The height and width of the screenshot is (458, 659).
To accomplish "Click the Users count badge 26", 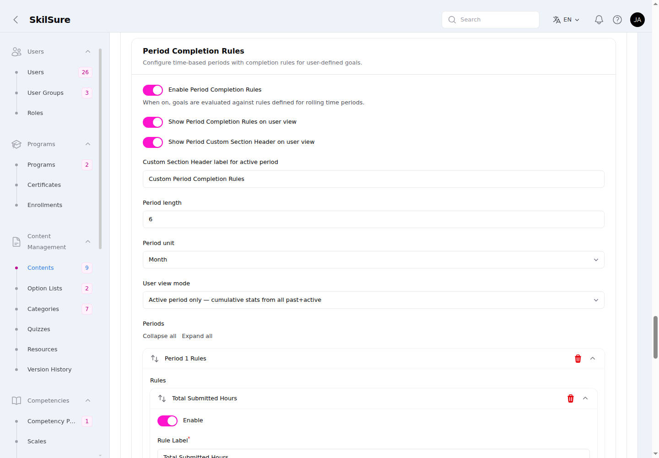I will click(85, 72).
